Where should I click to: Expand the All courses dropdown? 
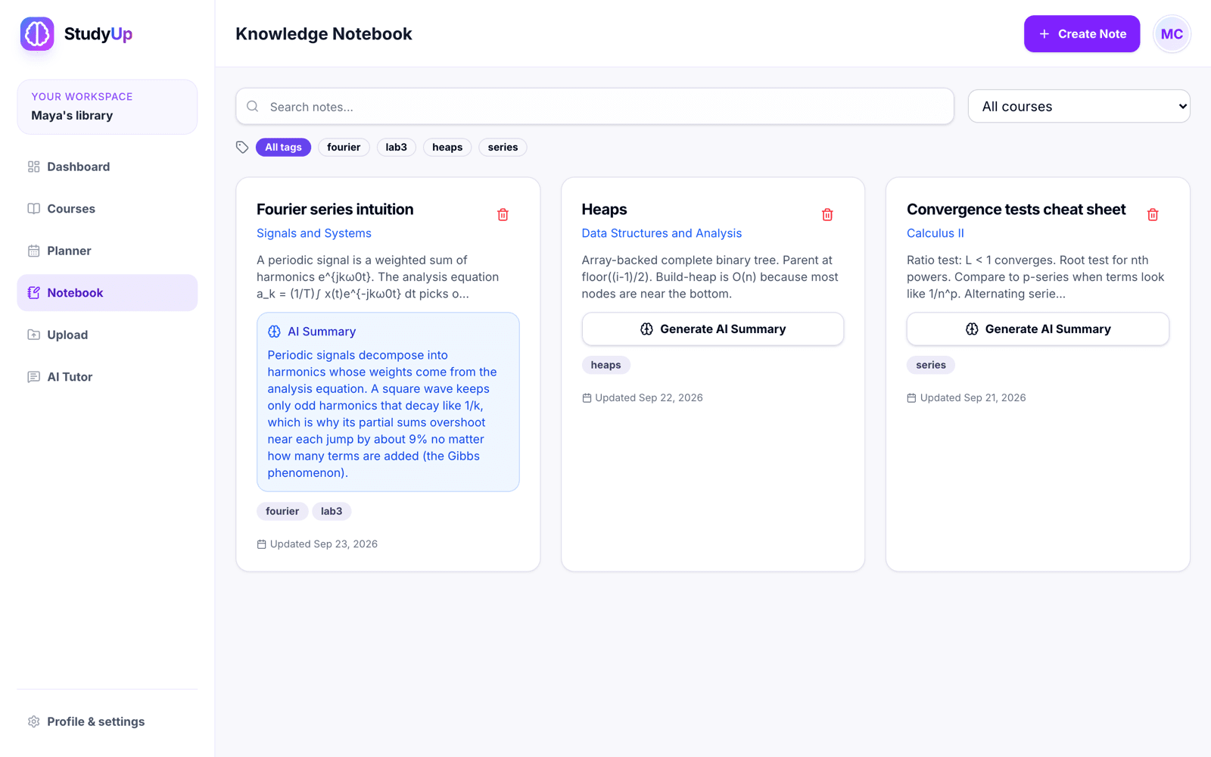click(1079, 107)
